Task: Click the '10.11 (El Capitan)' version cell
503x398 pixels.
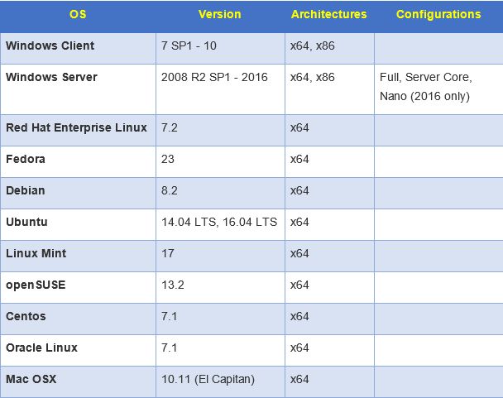Action: [208, 379]
